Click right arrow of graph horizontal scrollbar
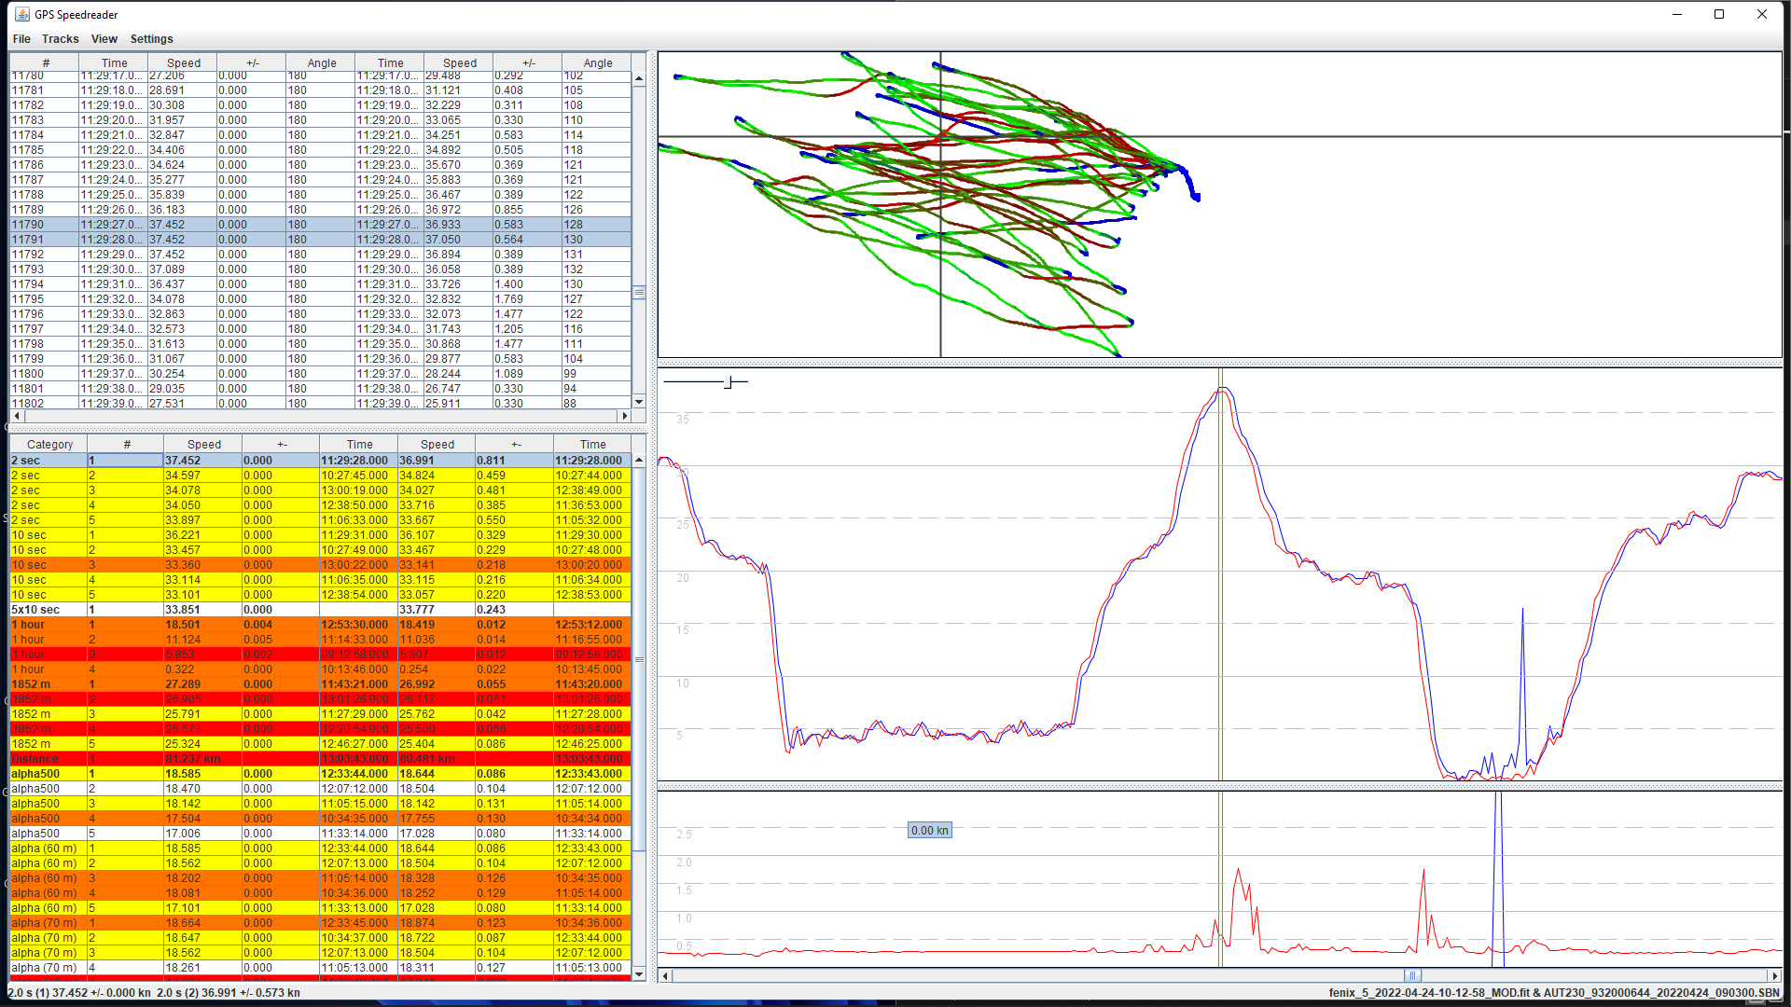1791x1007 pixels. click(1774, 976)
